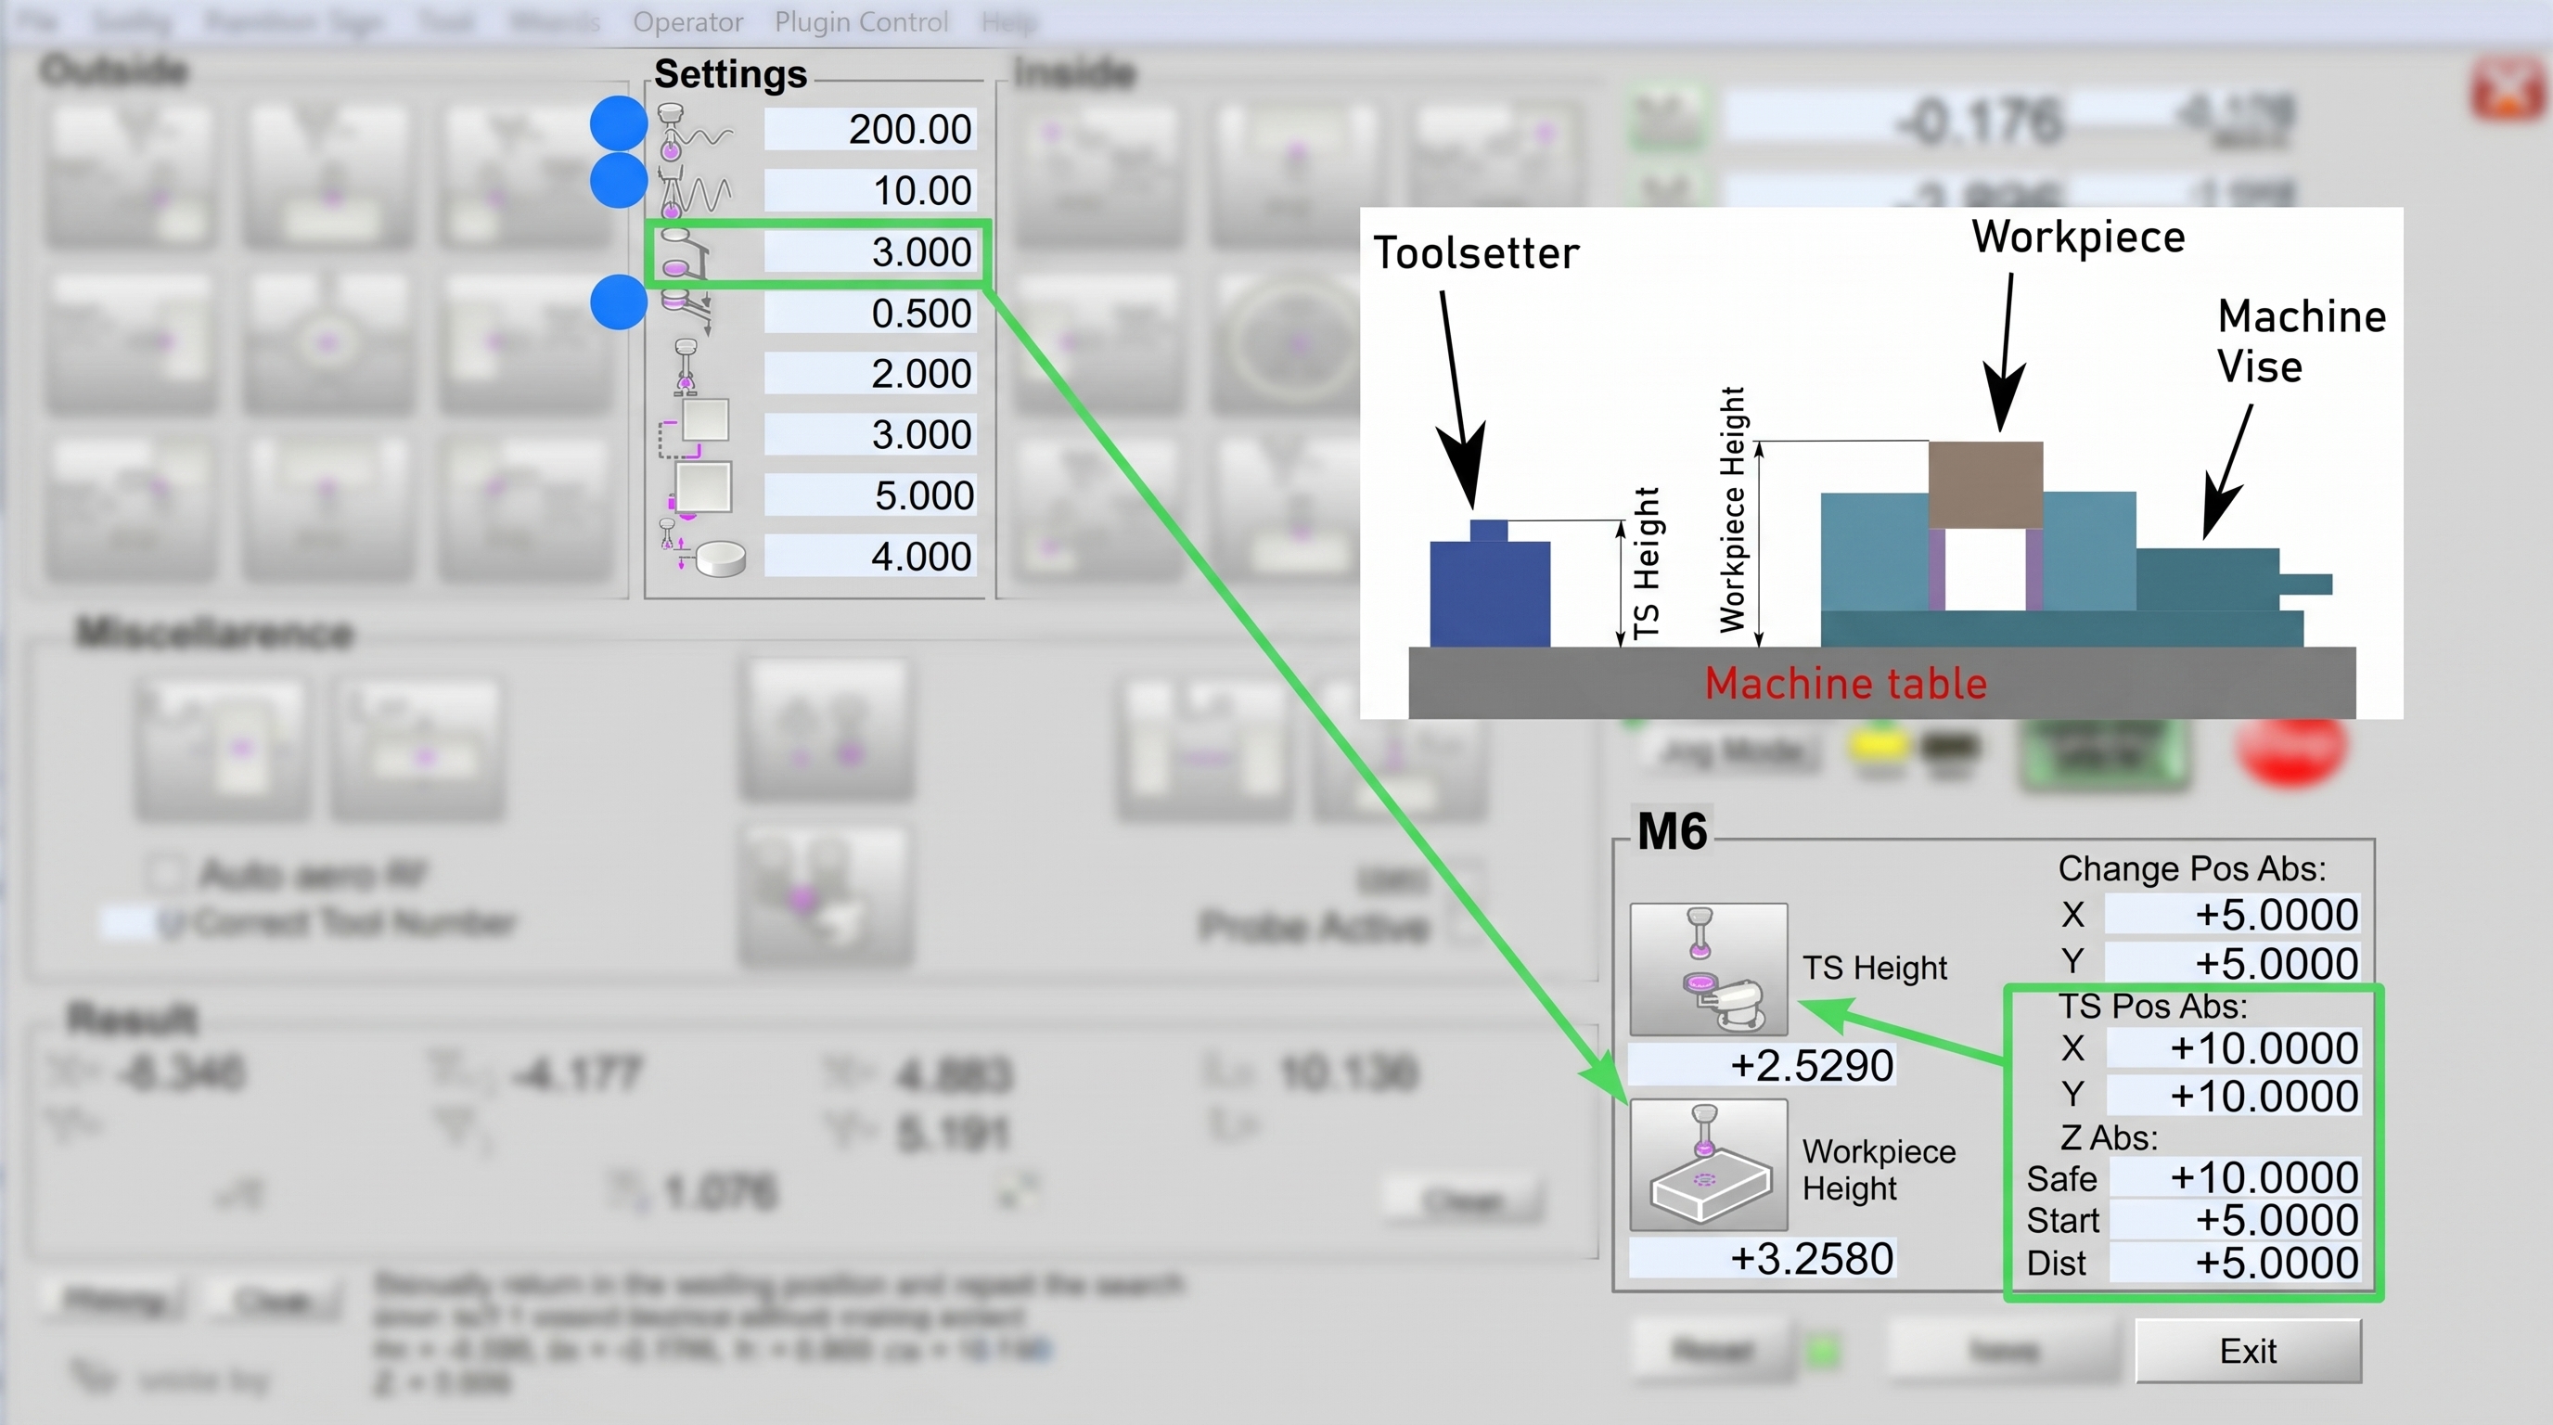This screenshot has height=1425, width=2553.
Task: Click the settings icon left of 0.500
Action: tap(686, 314)
